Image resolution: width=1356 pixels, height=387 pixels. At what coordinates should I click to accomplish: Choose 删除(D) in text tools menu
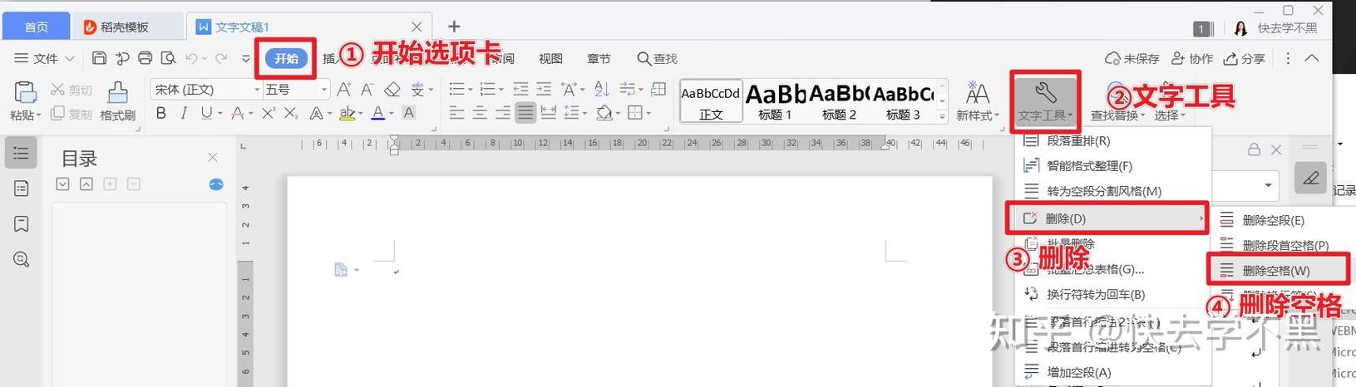point(1107,218)
